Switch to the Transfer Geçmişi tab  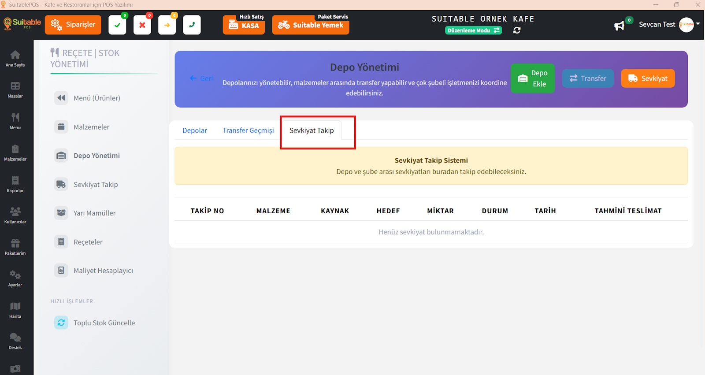pyautogui.click(x=248, y=130)
